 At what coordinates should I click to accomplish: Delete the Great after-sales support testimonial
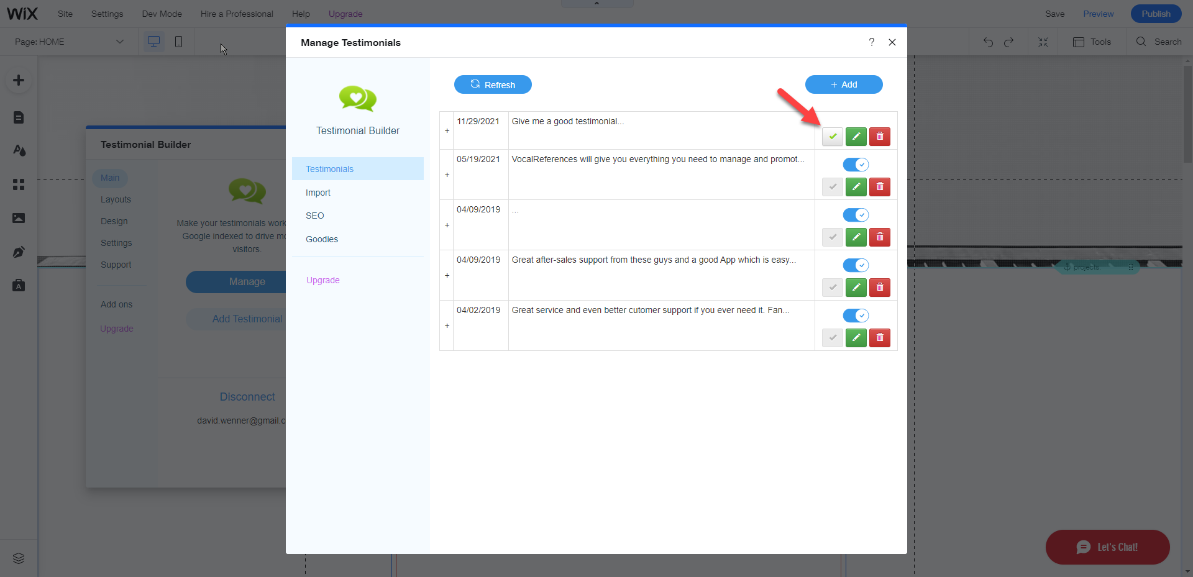click(880, 288)
